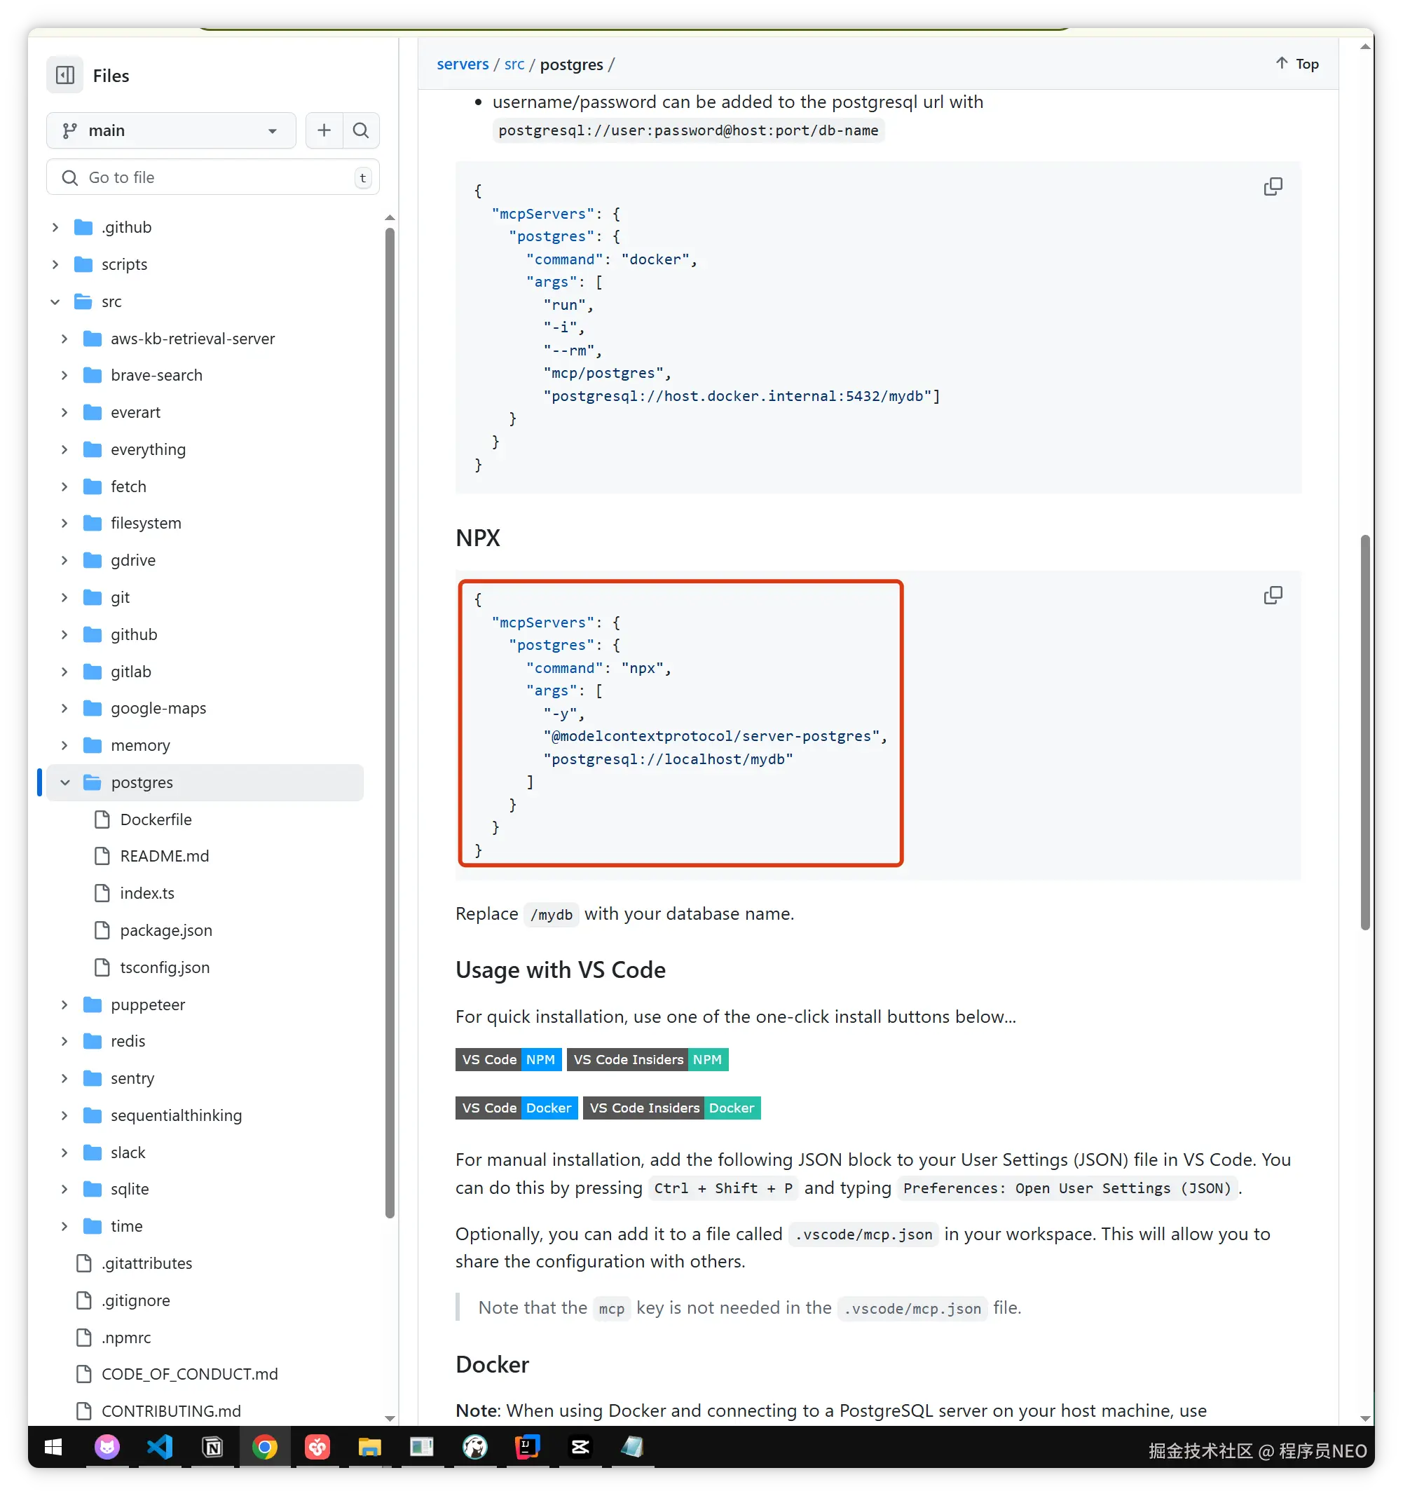
Task: Click the Windows Start button
Action: coord(53,1446)
